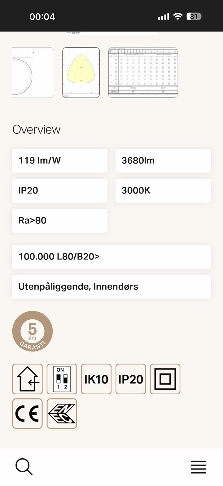Tap the Class II double-square icon
This screenshot has height=486, width=223.
point(165,379)
